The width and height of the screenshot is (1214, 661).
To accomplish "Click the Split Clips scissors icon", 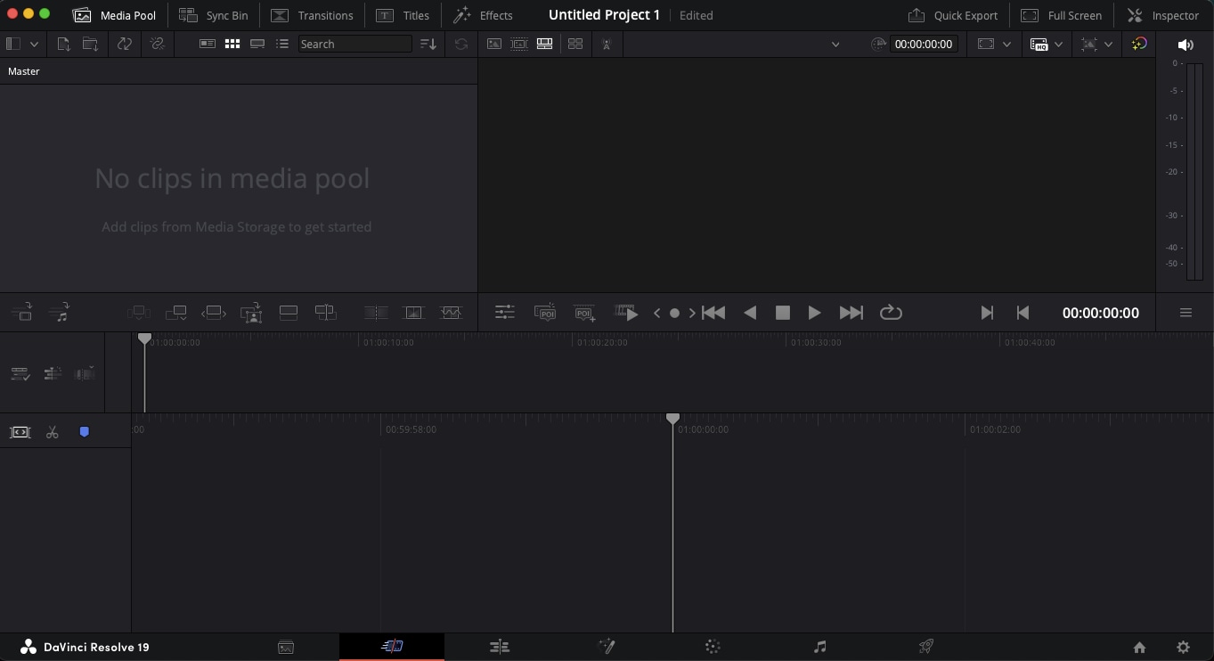I will coord(53,432).
